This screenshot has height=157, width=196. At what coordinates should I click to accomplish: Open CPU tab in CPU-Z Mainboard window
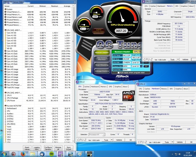click(140, 89)
